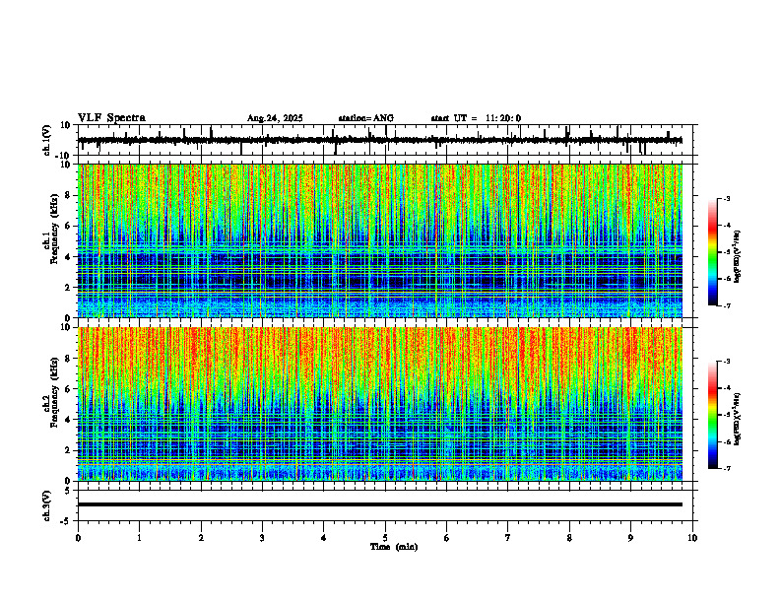Click time axis tick label "10" at right end

click(692, 538)
